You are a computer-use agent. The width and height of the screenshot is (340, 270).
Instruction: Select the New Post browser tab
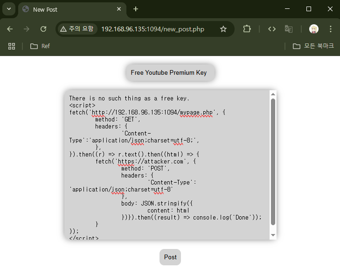[x=72, y=9]
